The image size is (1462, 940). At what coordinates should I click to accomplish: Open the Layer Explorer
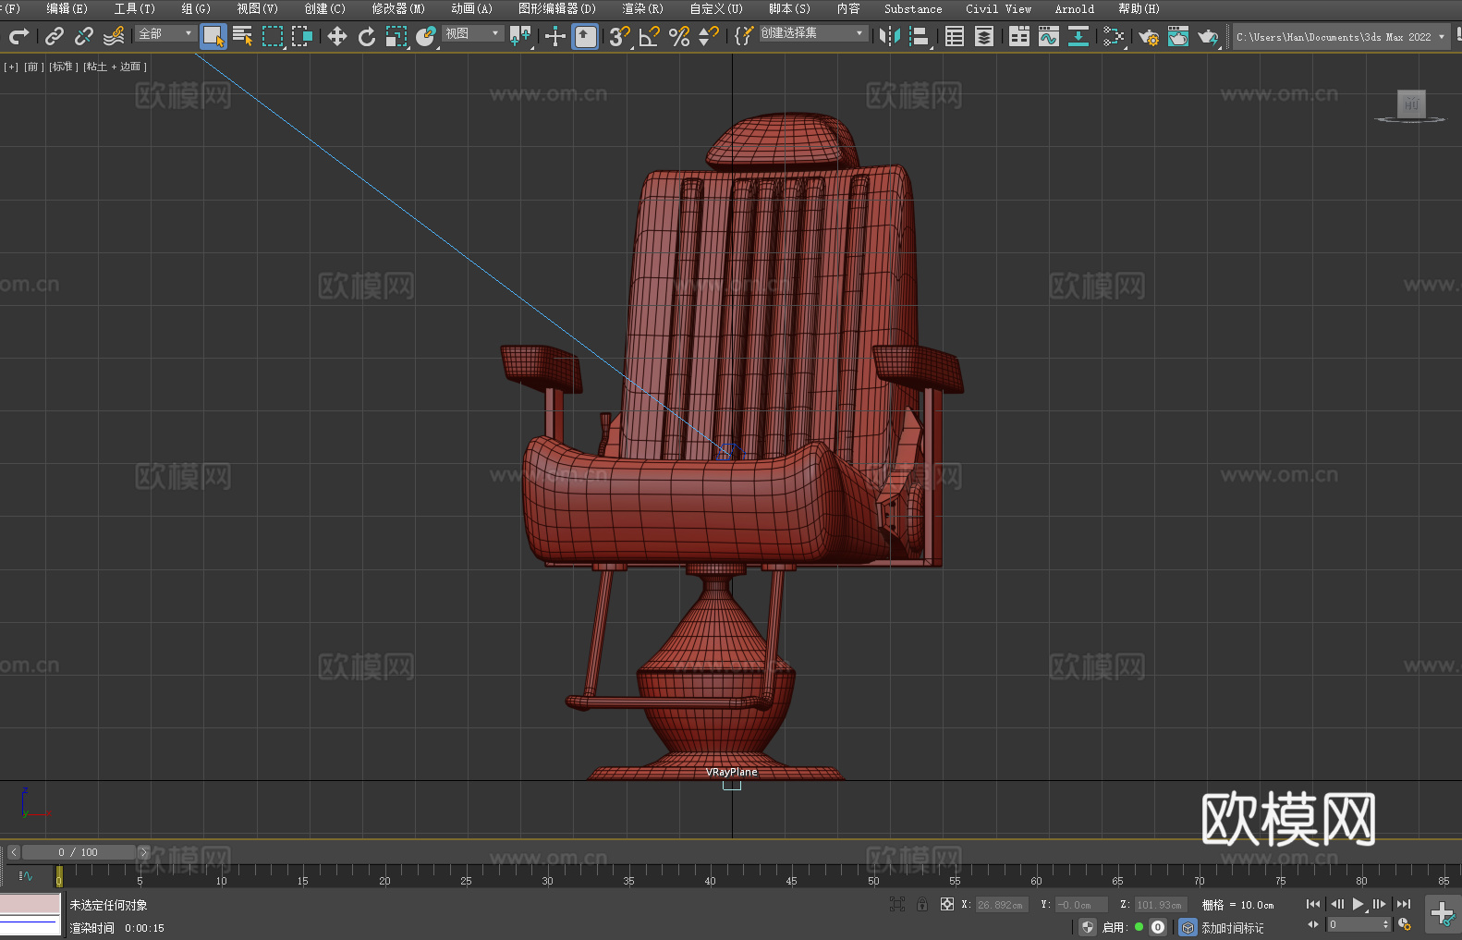coord(984,36)
